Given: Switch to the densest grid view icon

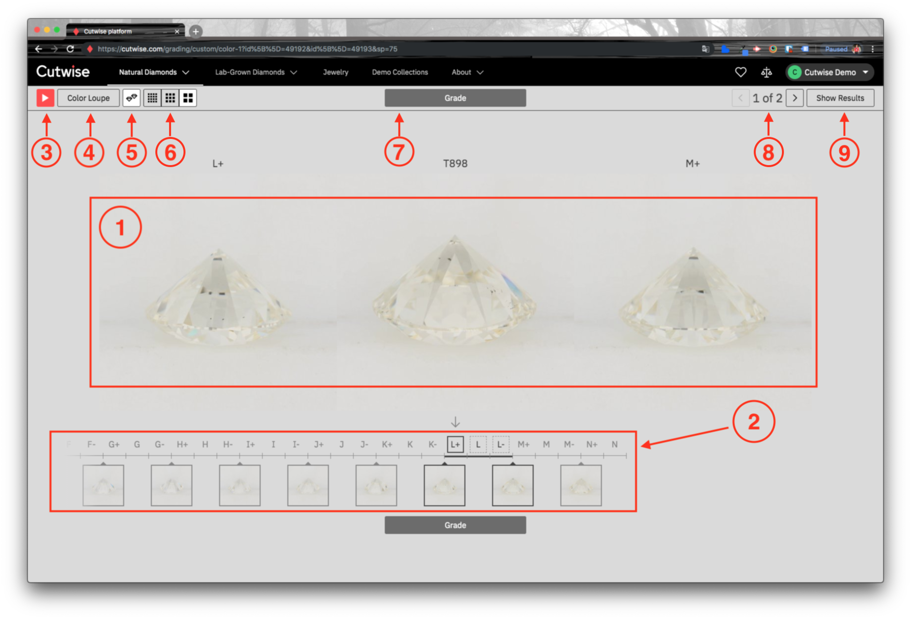Looking at the screenshot, I should [x=152, y=98].
